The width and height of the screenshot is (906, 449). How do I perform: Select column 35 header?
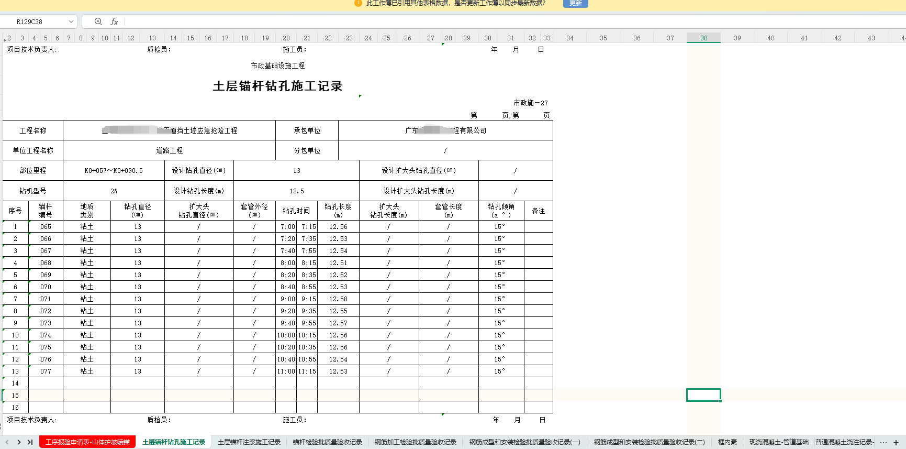(603, 38)
